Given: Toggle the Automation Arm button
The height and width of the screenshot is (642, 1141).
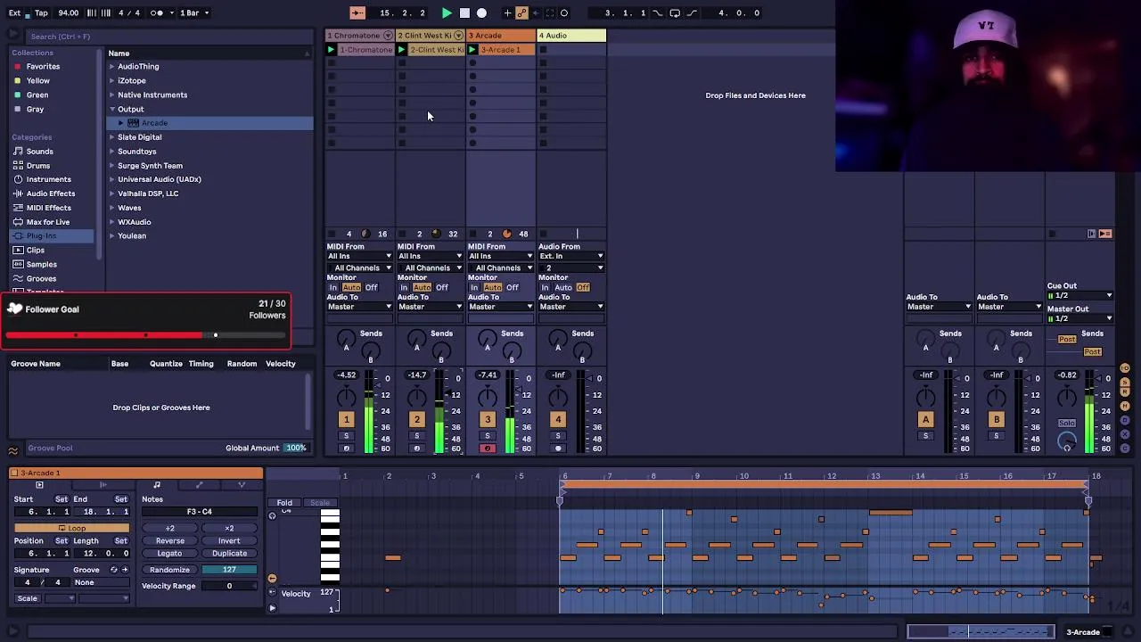Looking at the screenshot, I should coord(522,12).
